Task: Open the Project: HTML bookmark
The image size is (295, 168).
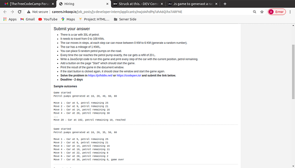Action: pos(94,19)
